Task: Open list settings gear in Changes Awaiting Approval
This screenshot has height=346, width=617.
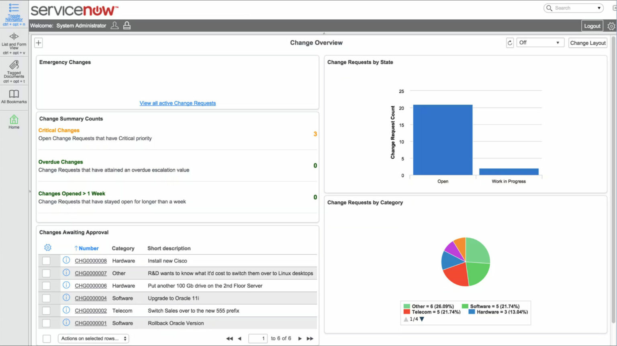Action: tap(47, 248)
